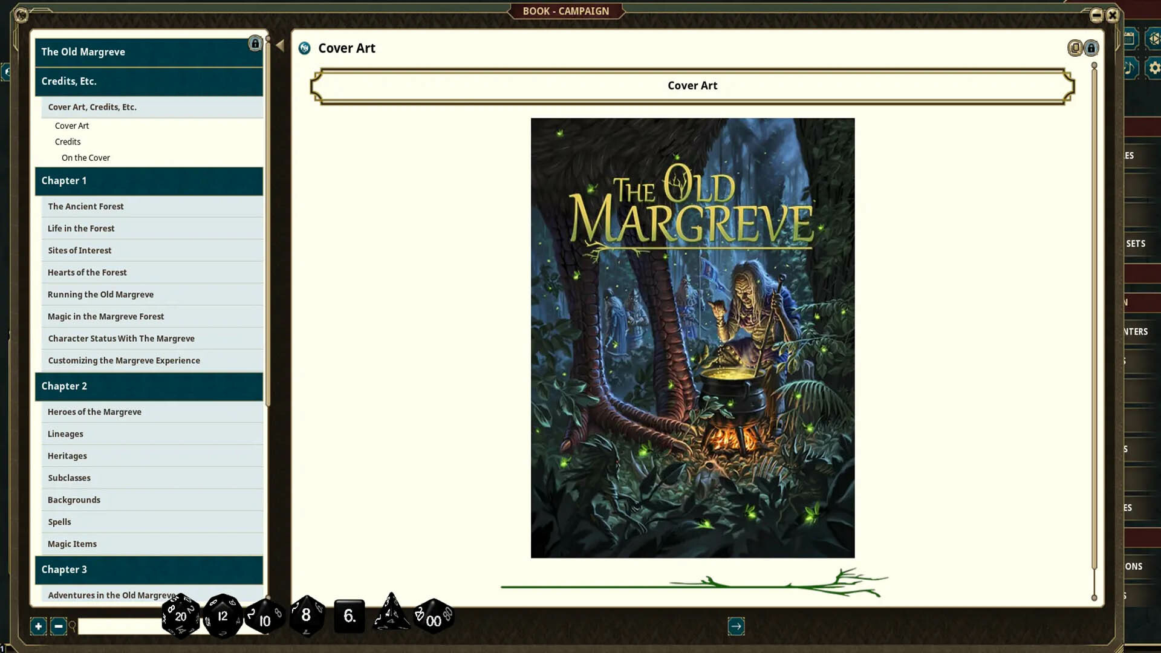This screenshot has width=1161, height=653.
Task: Toggle the clone window icon beside the lock
Action: [x=1075, y=48]
